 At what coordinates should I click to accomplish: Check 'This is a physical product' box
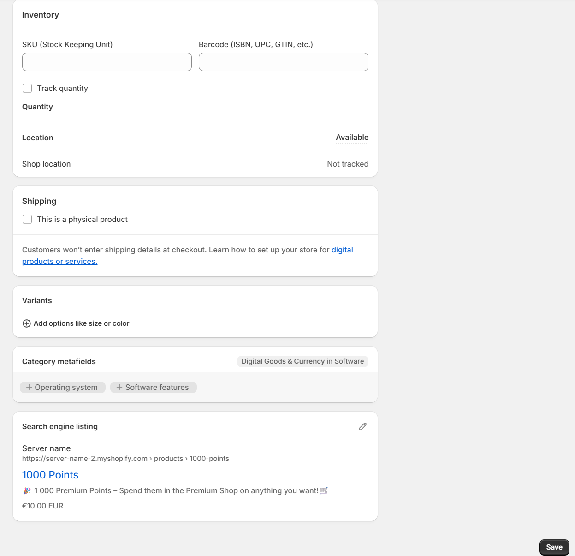[x=27, y=219]
